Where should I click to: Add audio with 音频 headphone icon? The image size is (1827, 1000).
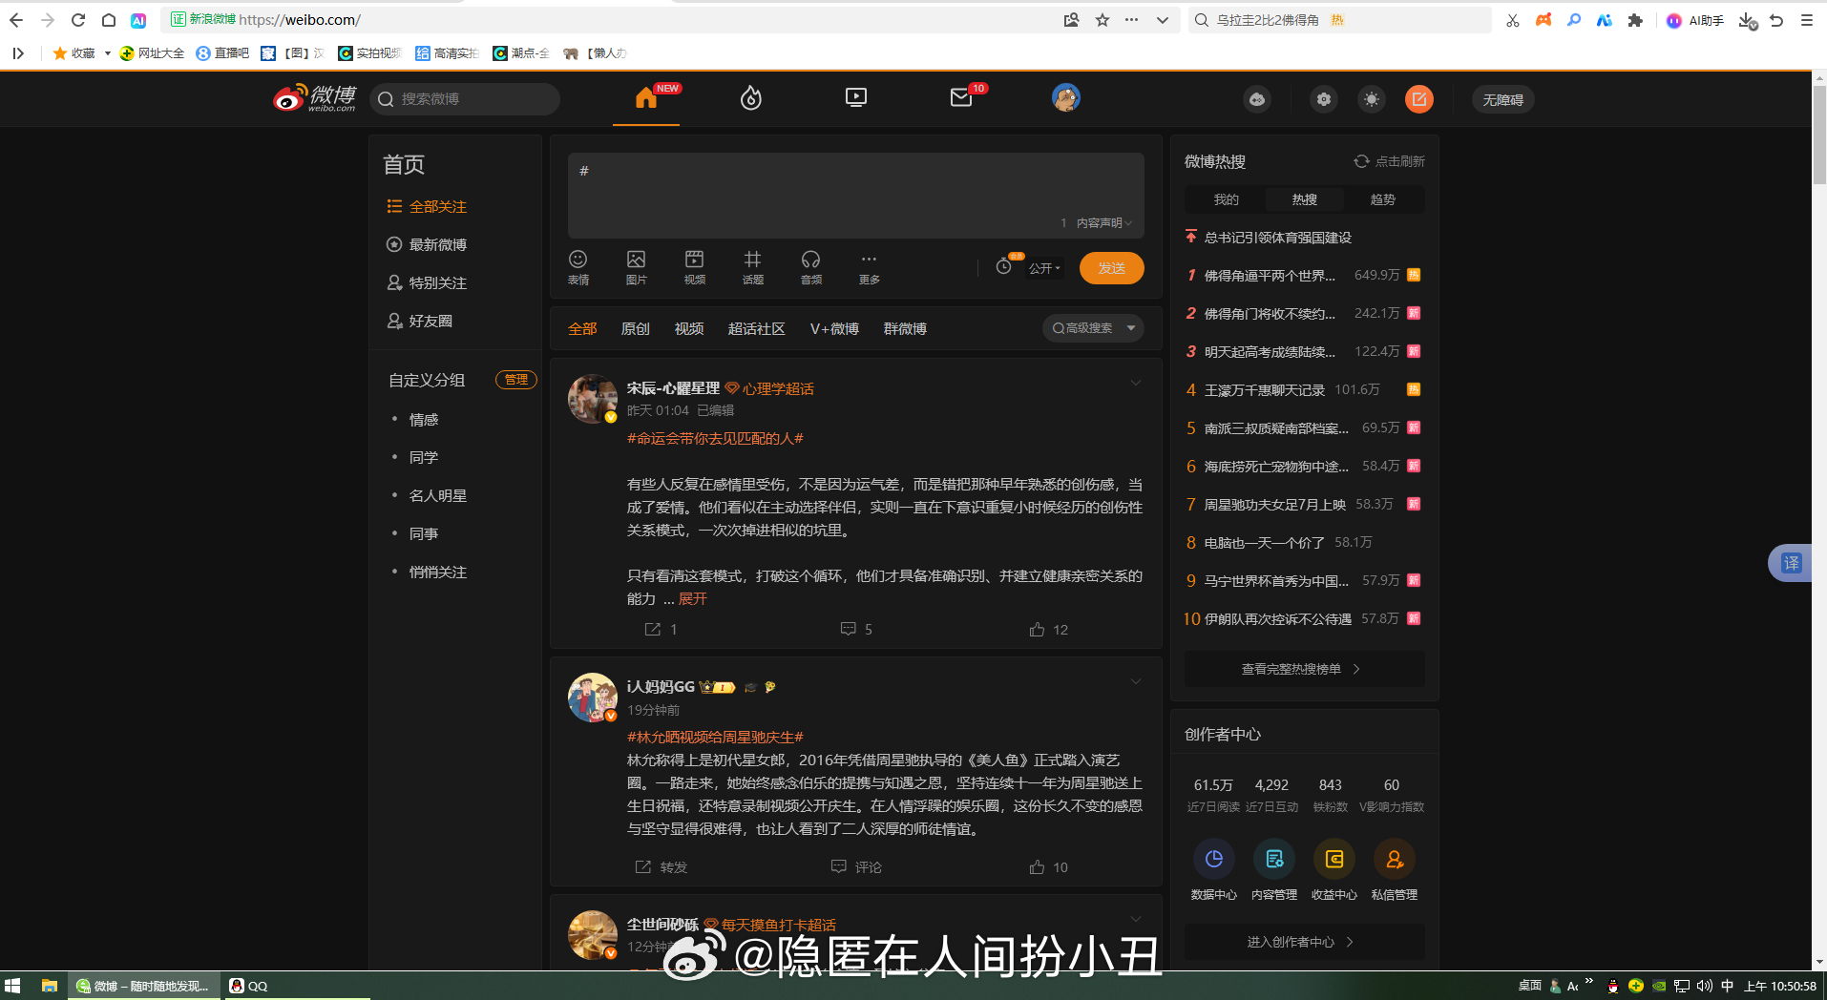[811, 267]
